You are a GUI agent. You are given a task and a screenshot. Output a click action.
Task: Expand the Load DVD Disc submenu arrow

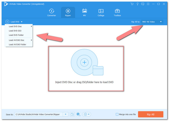[x=31, y=26]
